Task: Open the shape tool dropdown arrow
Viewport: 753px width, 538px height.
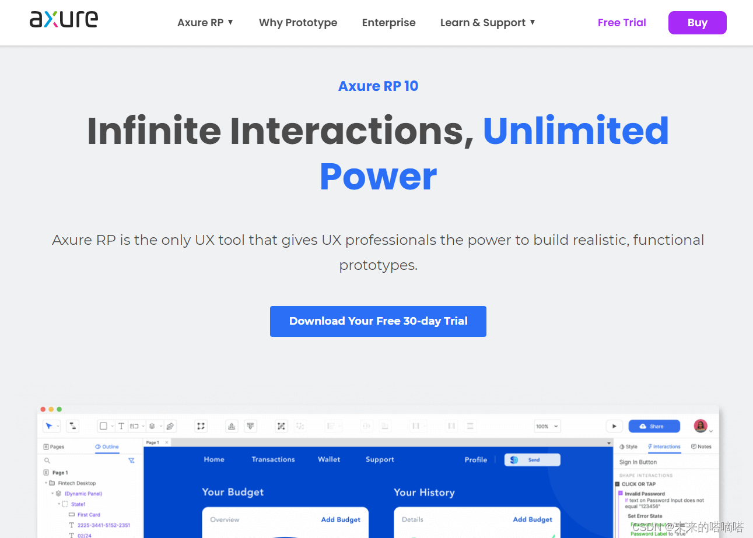Action: (113, 426)
